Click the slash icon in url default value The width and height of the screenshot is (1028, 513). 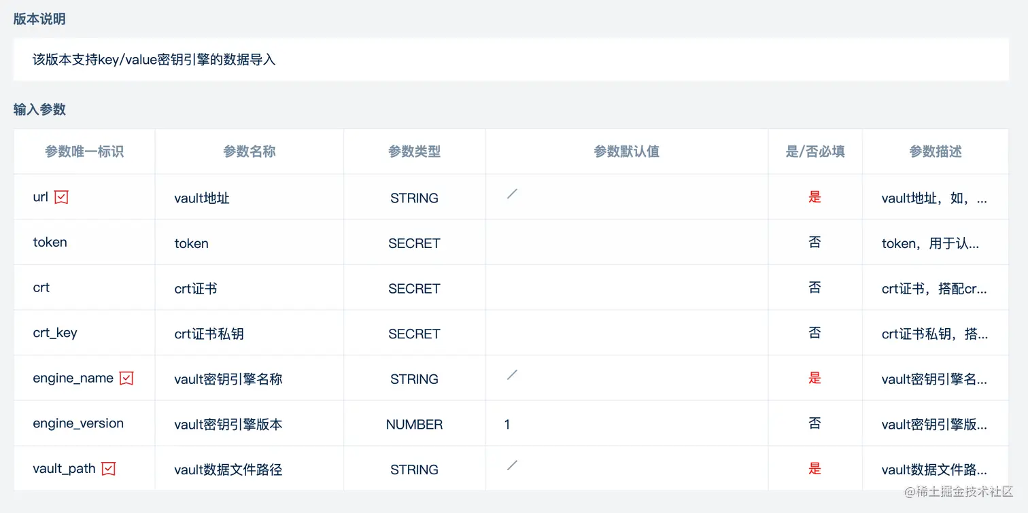pos(512,194)
